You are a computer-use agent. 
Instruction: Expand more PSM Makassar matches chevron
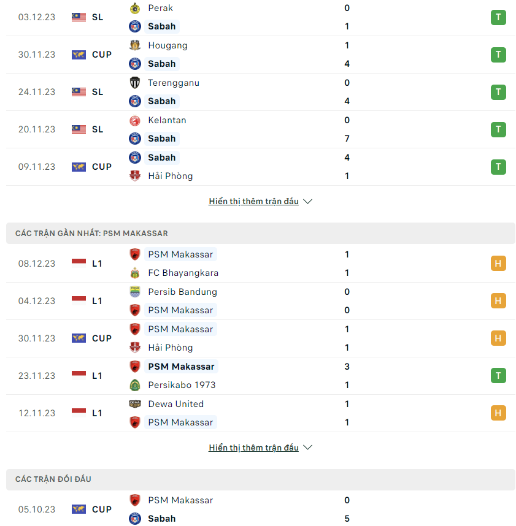(x=307, y=448)
